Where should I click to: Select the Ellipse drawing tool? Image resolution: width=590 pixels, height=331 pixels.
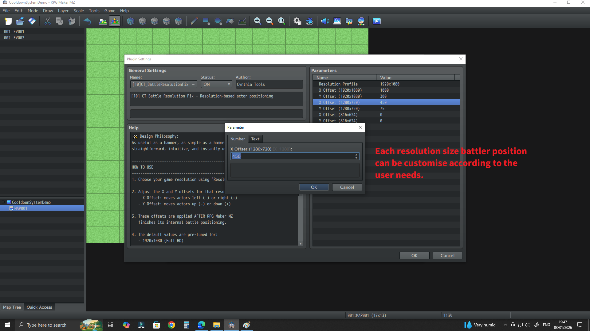pos(218,21)
